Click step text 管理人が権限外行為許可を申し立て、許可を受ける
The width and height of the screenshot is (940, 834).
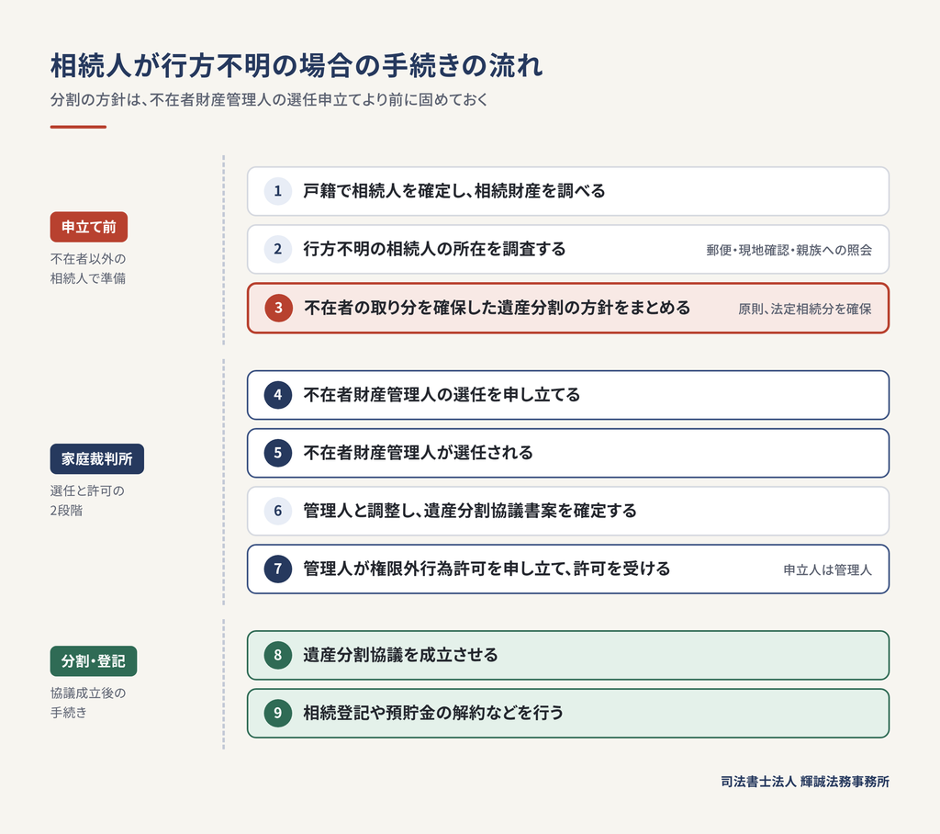487,569
